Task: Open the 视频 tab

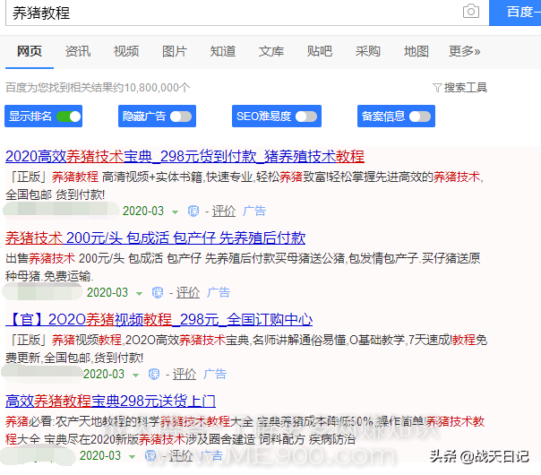Action: tap(126, 51)
